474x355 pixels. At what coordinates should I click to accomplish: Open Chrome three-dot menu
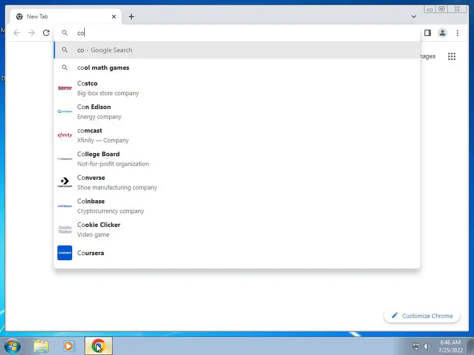[457, 33]
